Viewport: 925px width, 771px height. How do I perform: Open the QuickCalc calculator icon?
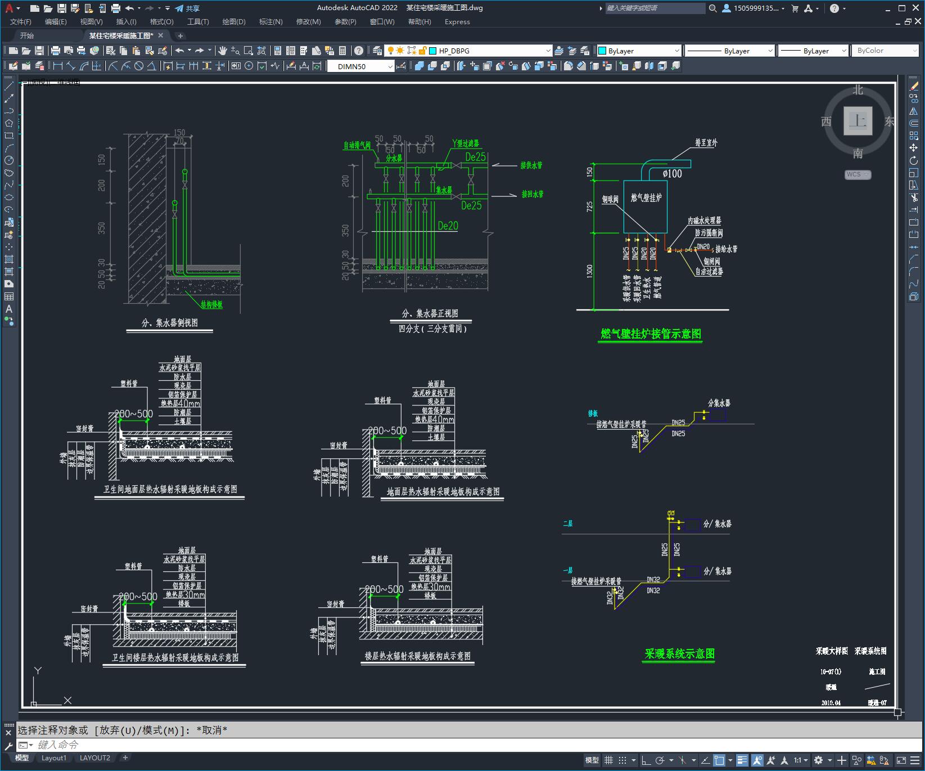pos(342,51)
